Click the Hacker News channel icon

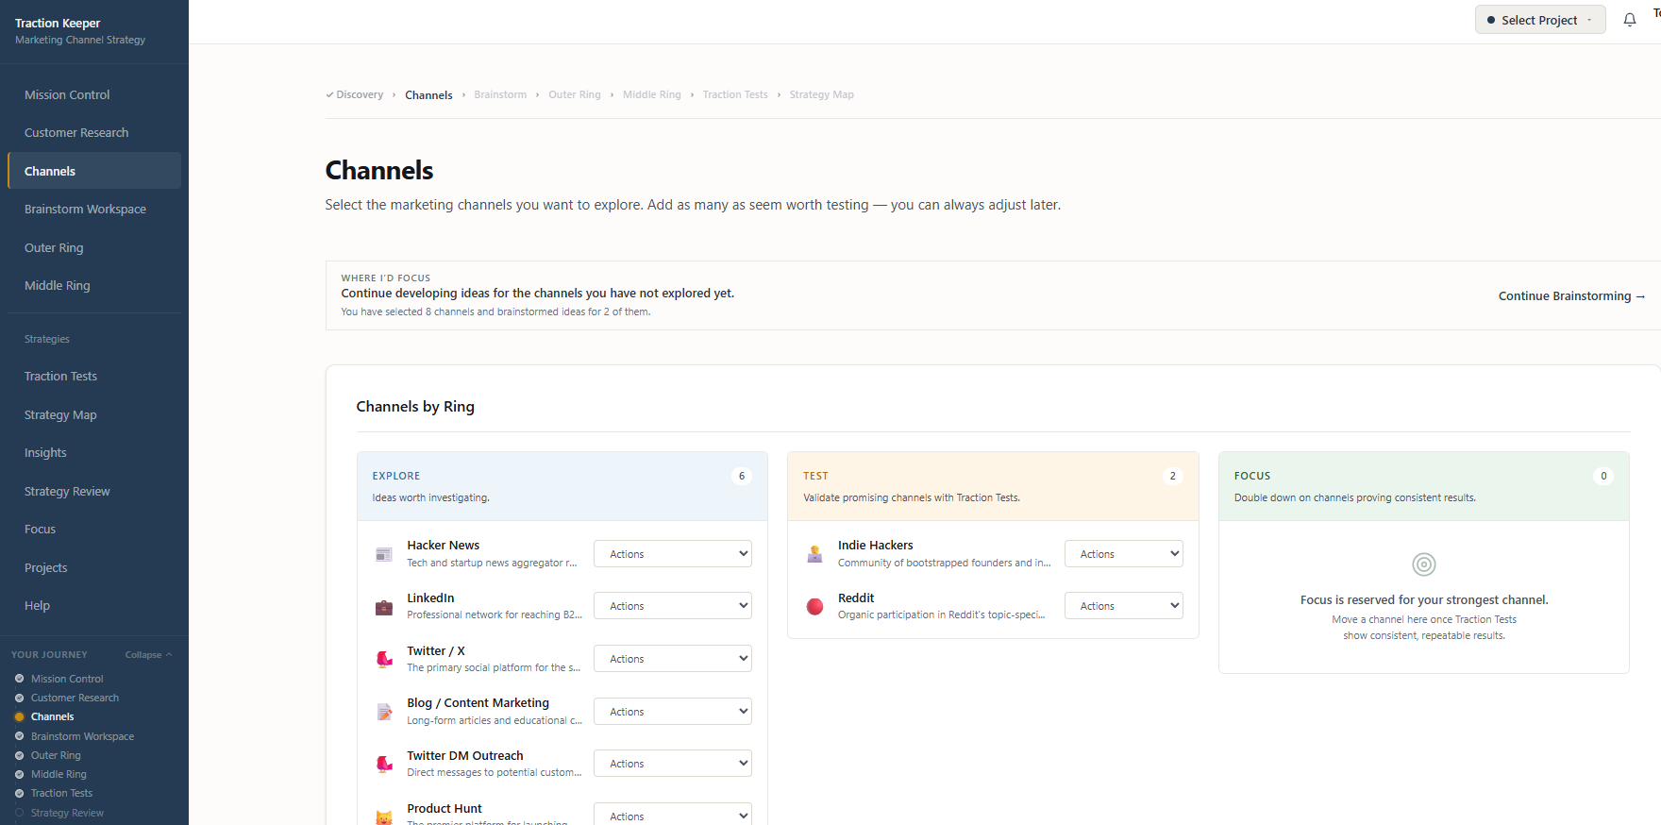point(384,554)
